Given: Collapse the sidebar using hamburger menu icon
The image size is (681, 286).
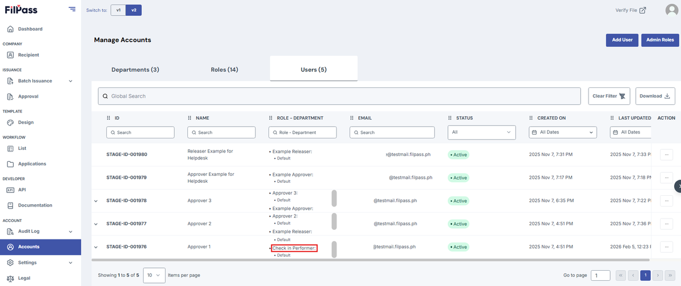Looking at the screenshot, I should click(x=72, y=9).
